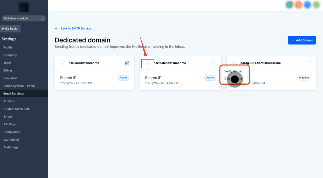Tick the checkbox on the hari2.dentistsnear.me card
Viewport: 323px width, 178px height.
[x=214, y=63]
